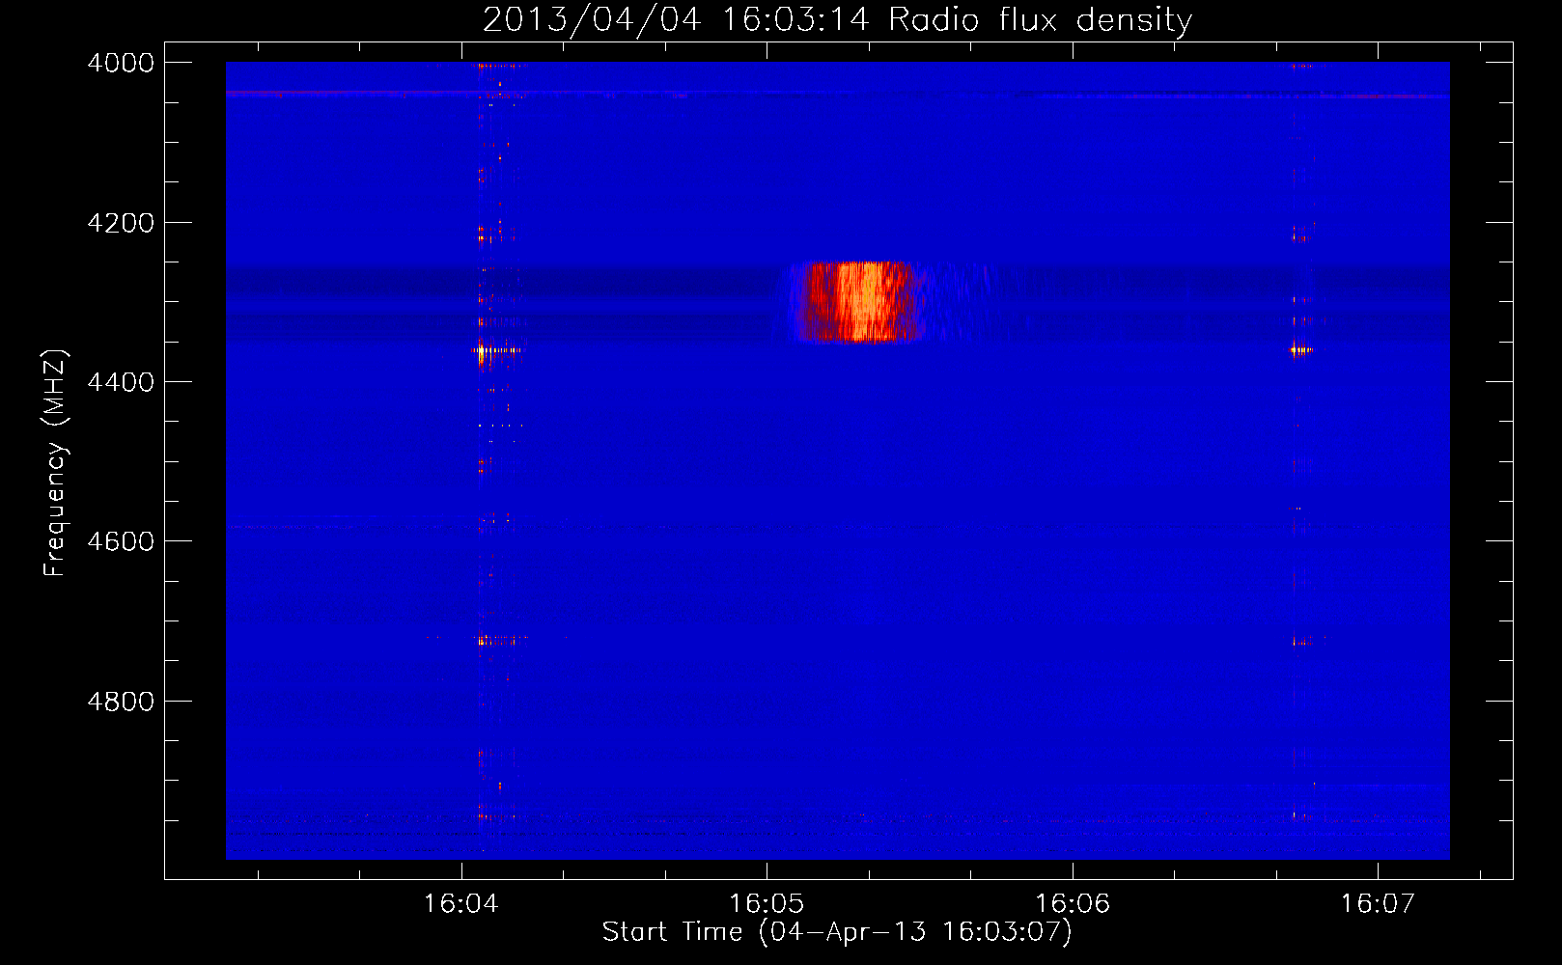
Task: Select the 4200 frequency tick label
Action: [121, 223]
